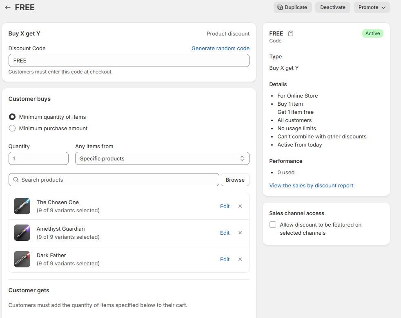Image resolution: width=401 pixels, height=318 pixels.
Task: Browse products to add
Action: click(235, 180)
